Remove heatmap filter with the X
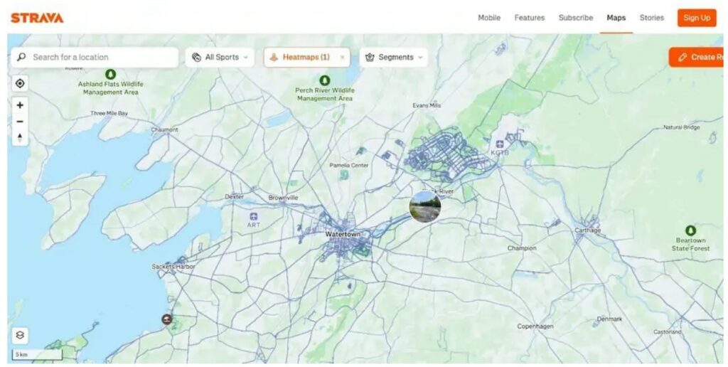Viewport: 728px width, 367px height. click(x=342, y=58)
